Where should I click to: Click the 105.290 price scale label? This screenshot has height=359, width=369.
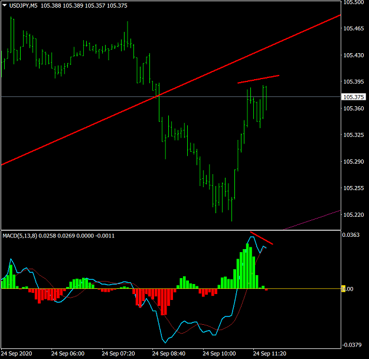(354, 162)
